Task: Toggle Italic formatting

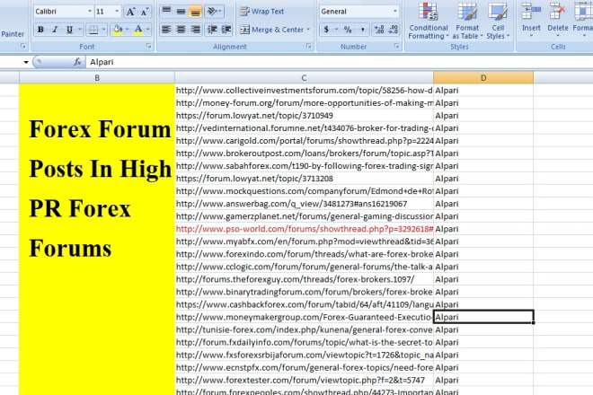Action: click(x=55, y=30)
